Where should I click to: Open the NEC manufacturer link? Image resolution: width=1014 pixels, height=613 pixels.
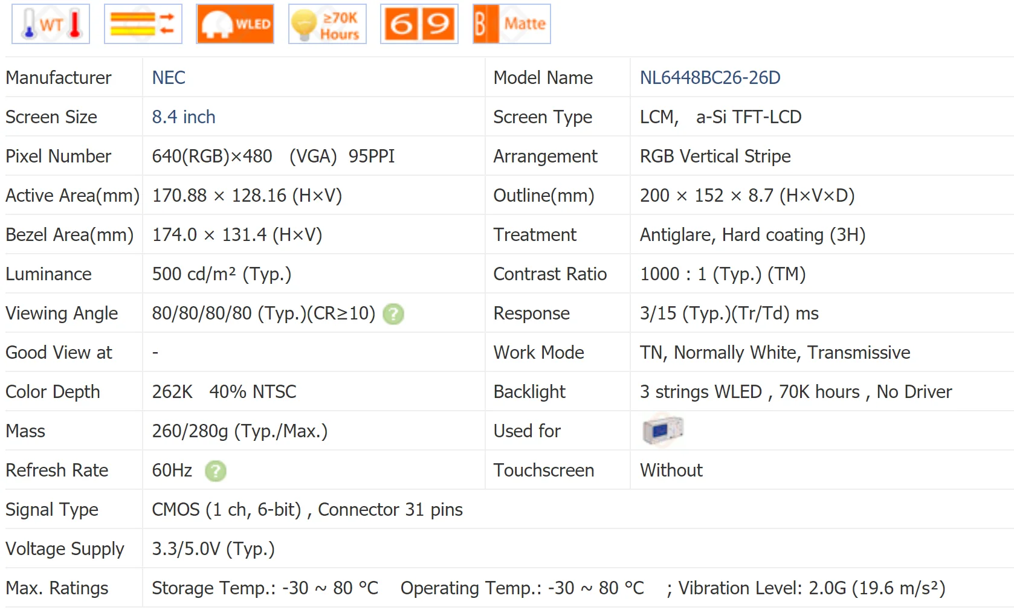click(169, 78)
